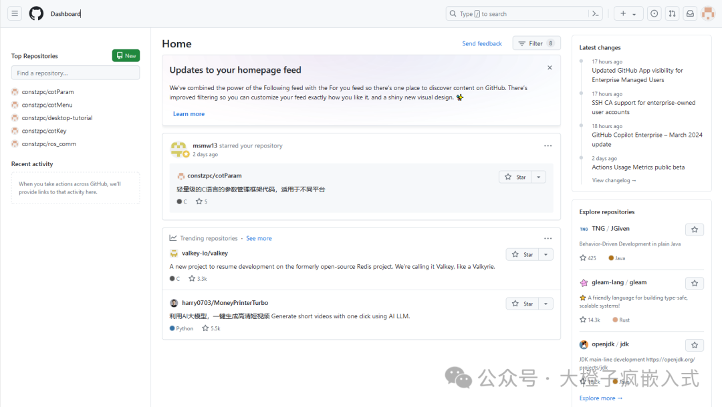Open the hamburger navigation menu
The image size is (722, 407).
pyautogui.click(x=15, y=13)
